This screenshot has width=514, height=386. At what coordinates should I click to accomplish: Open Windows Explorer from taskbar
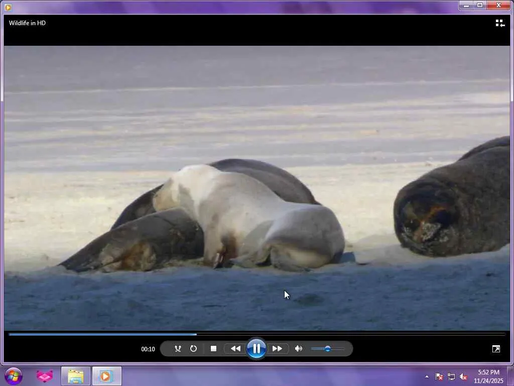[76, 376]
